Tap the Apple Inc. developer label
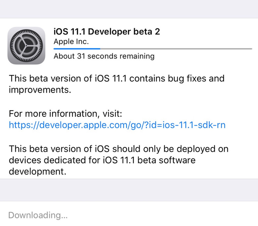The height and width of the screenshot is (226, 258). tap(71, 42)
